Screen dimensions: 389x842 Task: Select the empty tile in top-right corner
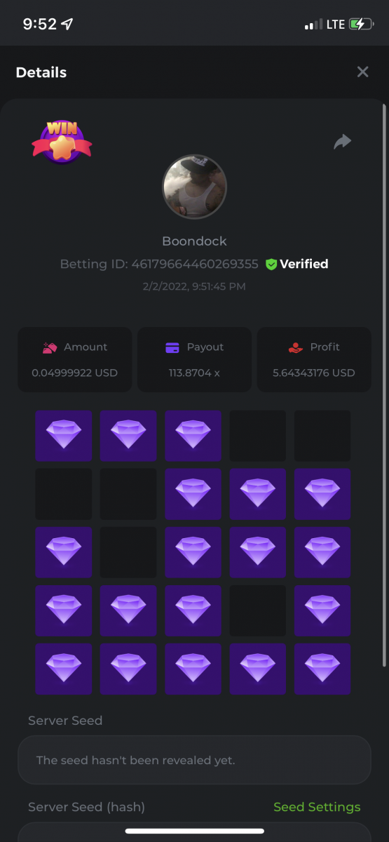point(322,436)
